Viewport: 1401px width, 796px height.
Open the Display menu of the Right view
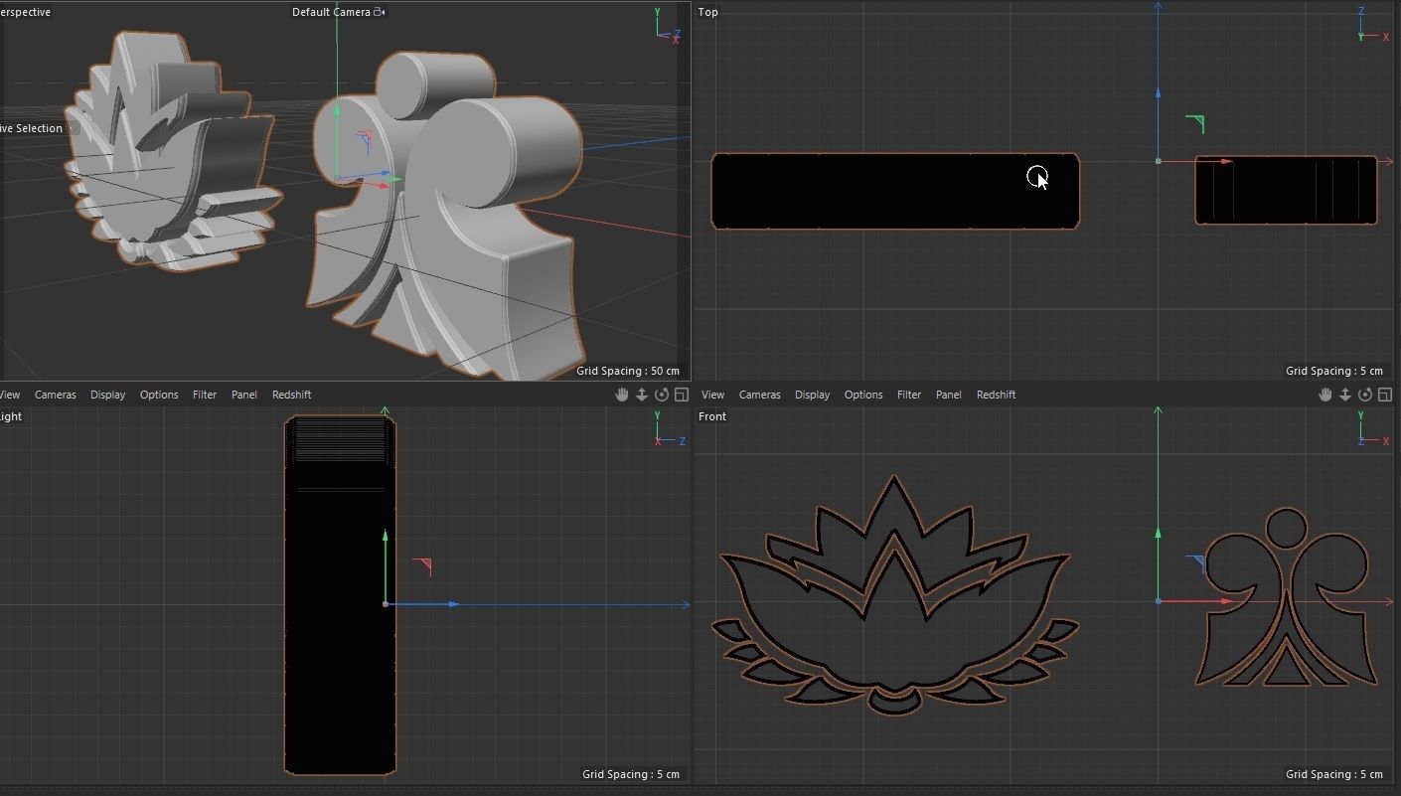click(108, 395)
